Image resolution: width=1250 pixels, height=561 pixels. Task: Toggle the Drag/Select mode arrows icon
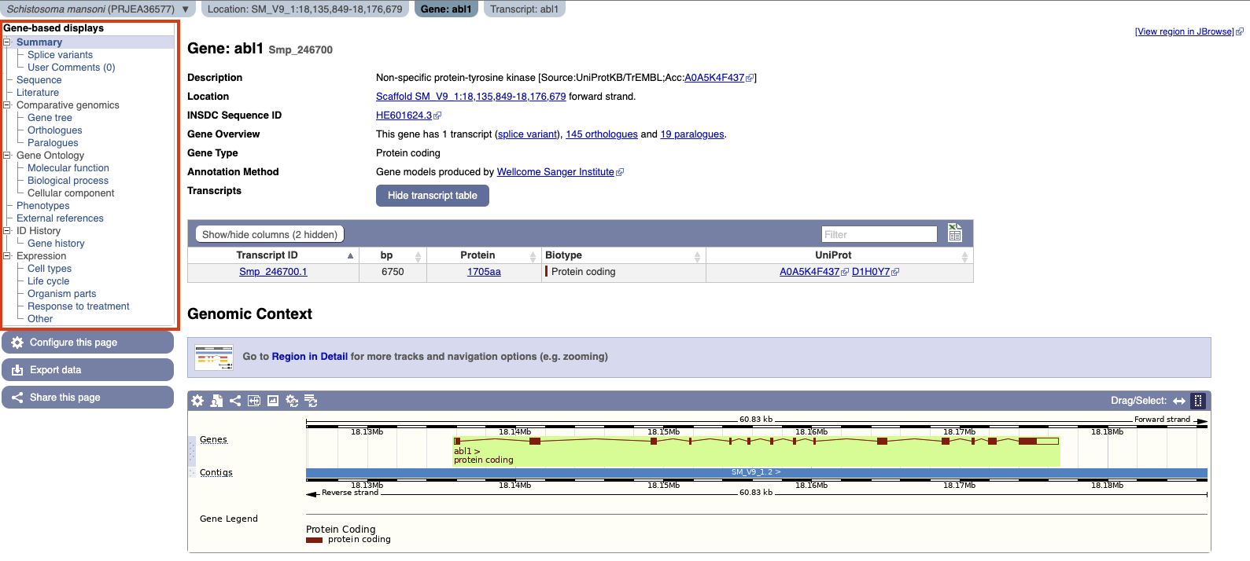(1178, 401)
